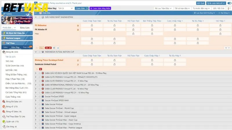Star the FC Ekibastuz vs FK Aktobe match

click(37, 48)
